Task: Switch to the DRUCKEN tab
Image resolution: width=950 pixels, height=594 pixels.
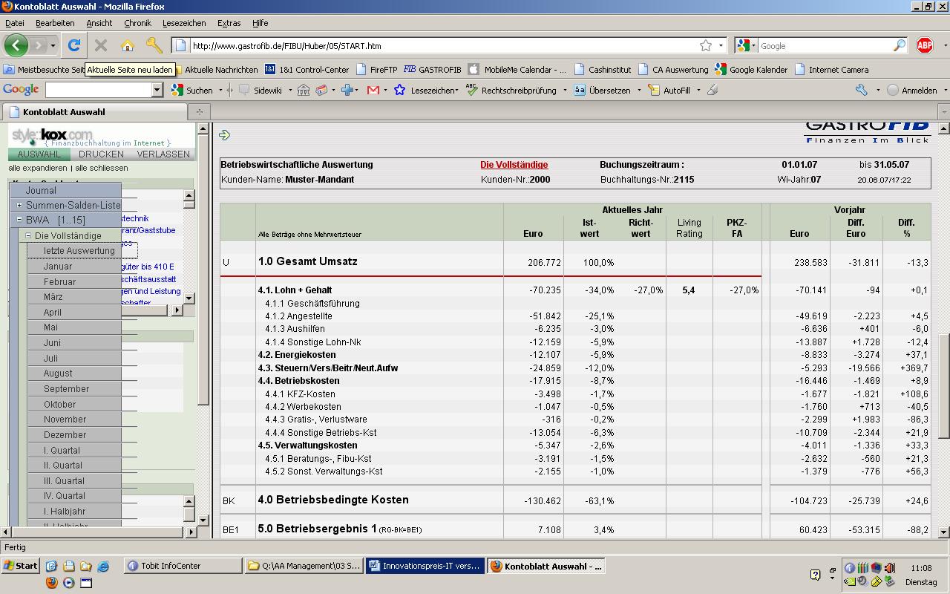Action: (101, 154)
